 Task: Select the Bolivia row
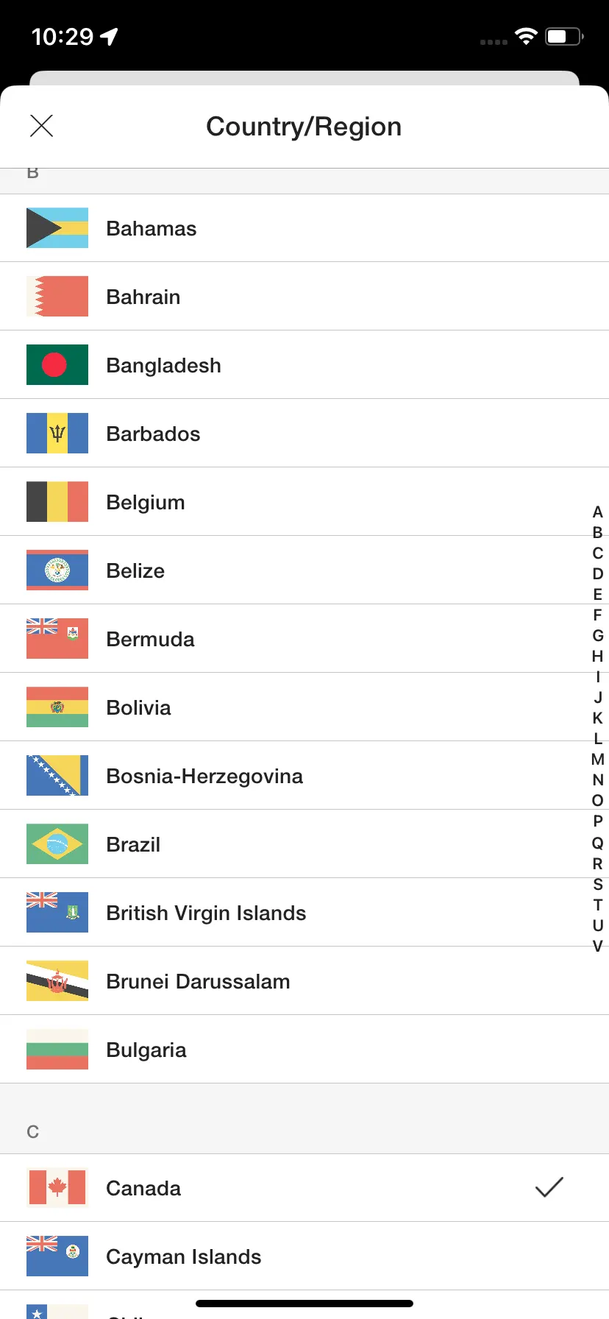click(x=304, y=707)
